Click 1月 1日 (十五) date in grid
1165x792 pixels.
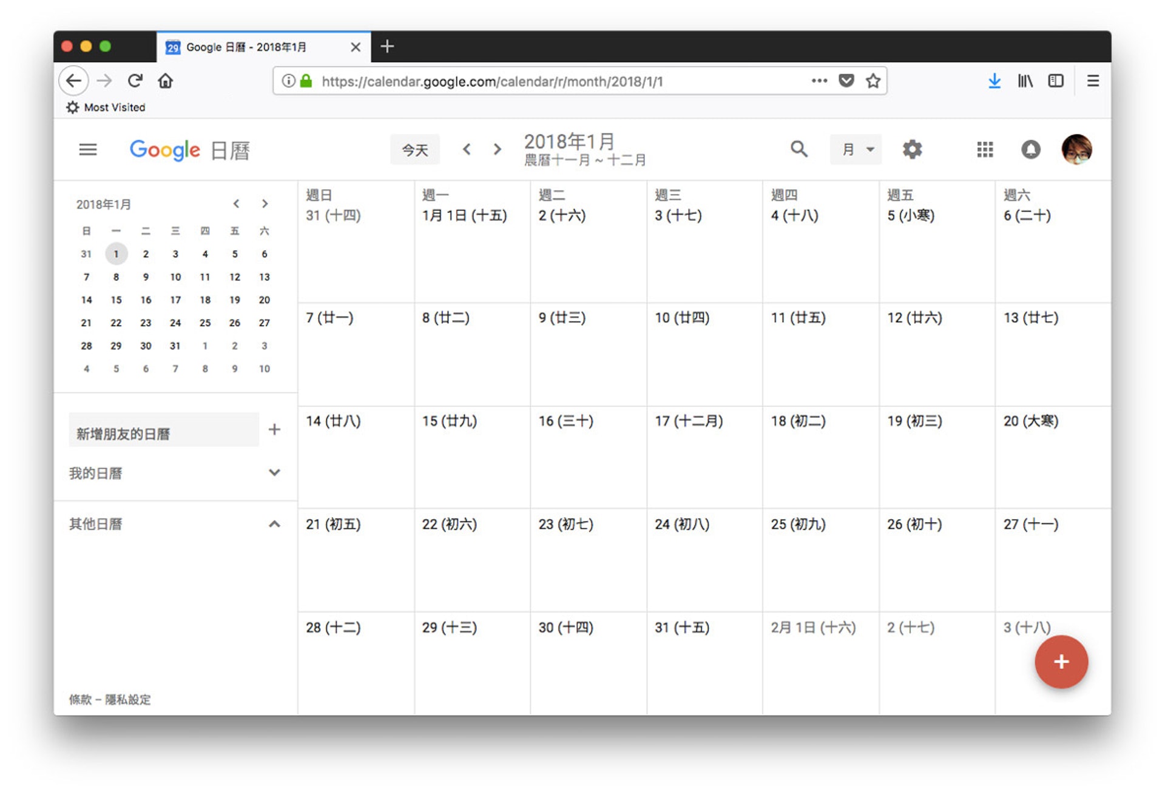pyautogui.click(x=464, y=215)
